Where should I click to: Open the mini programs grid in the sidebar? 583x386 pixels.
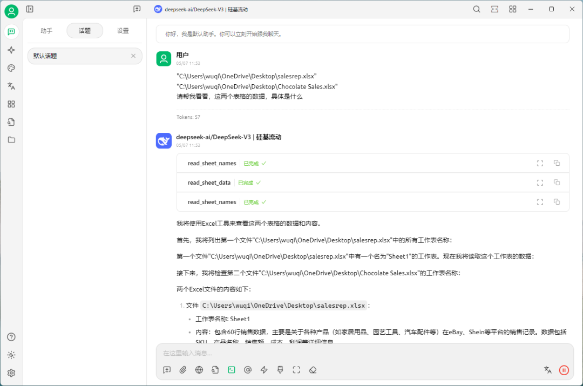coord(11,104)
